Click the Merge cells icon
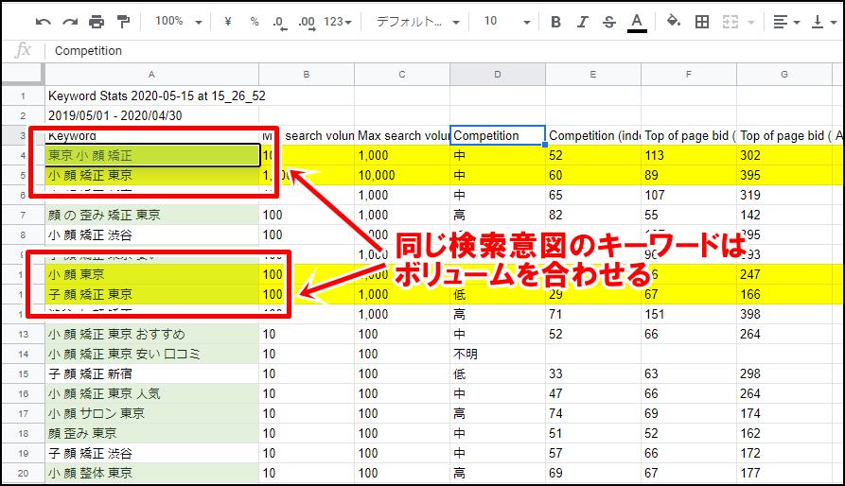 tap(731, 22)
